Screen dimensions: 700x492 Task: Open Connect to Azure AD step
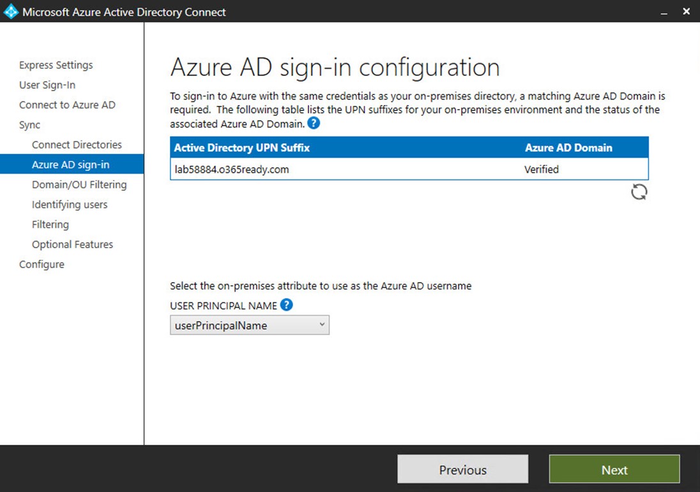67,105
